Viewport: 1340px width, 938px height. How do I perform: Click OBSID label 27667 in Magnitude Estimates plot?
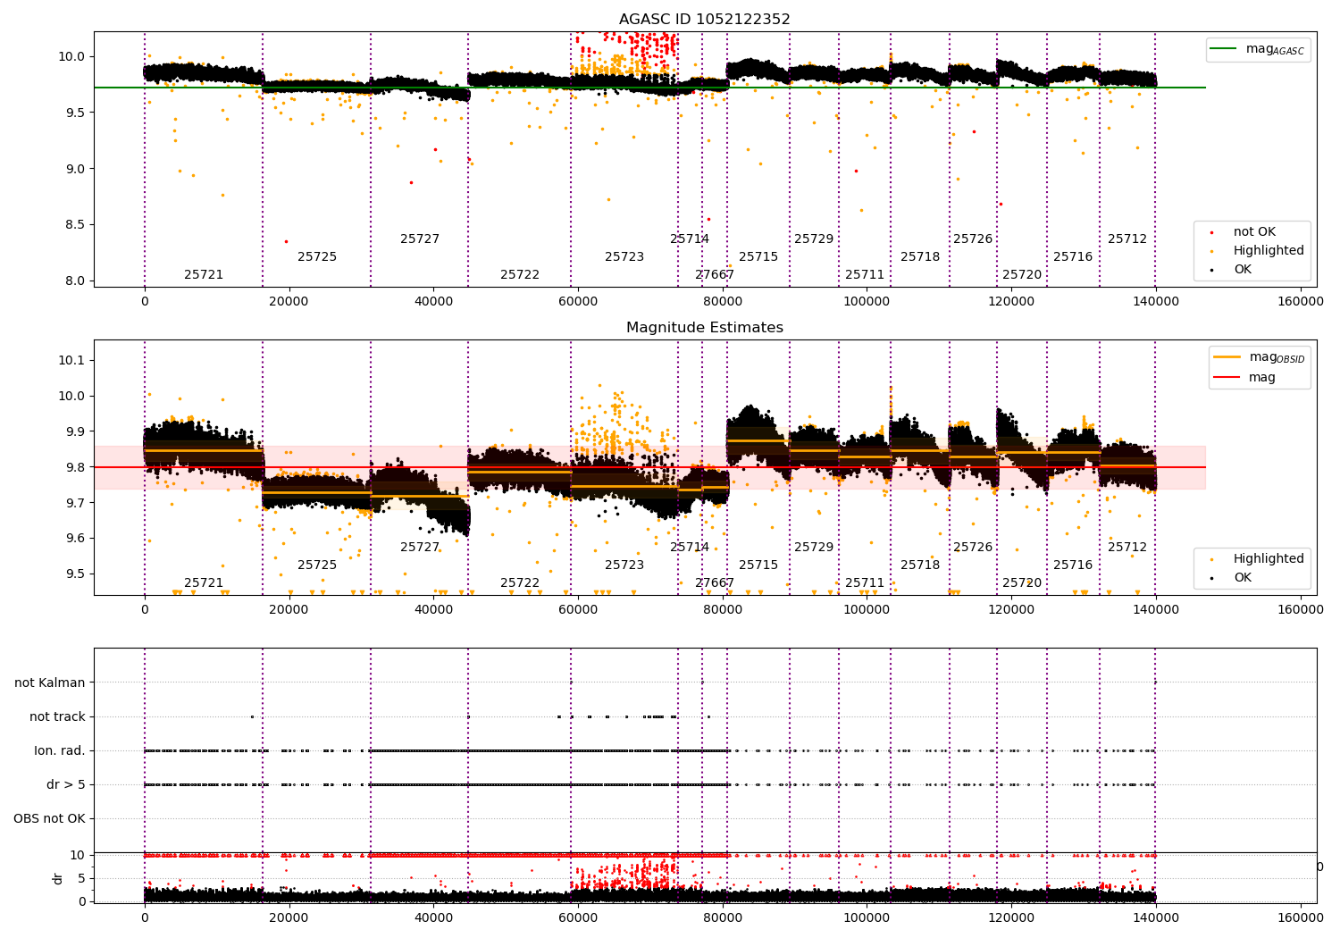coord(715,583)
